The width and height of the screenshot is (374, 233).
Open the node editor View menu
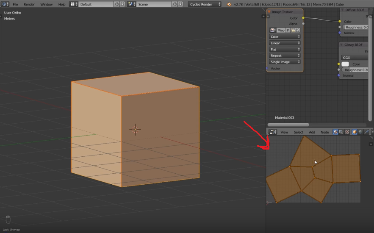click(284, 132)
